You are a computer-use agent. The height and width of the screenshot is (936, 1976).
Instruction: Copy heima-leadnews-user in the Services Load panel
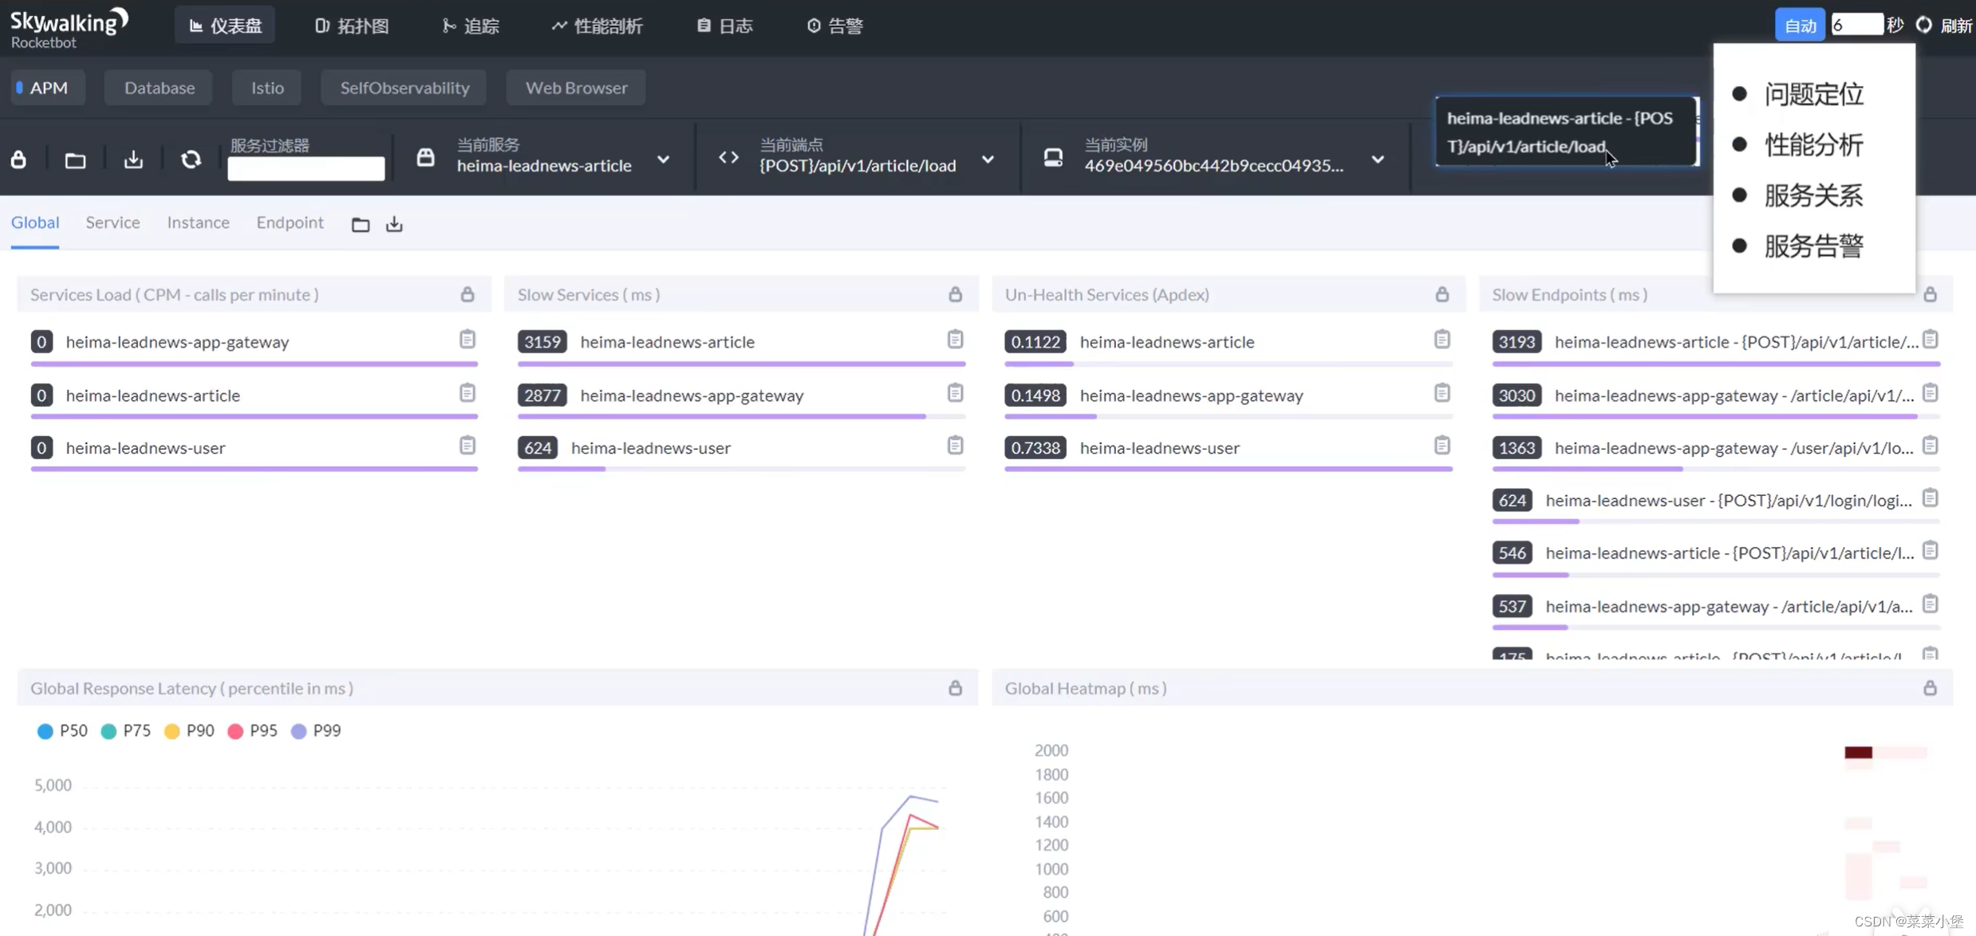tap(467, 446)
